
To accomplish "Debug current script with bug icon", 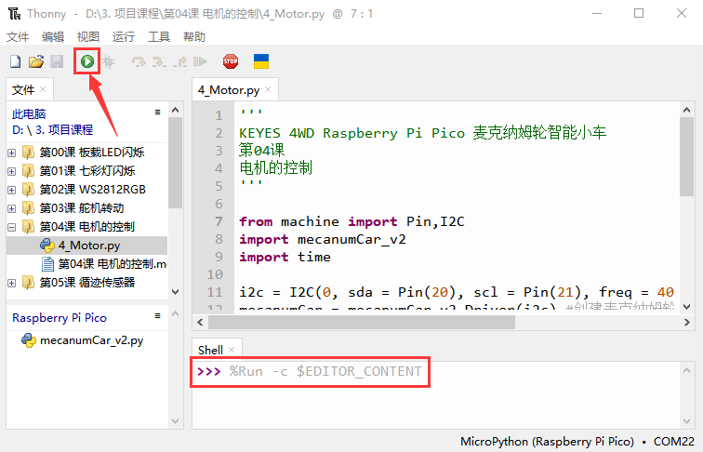I will pyautogui.click(x=108, y=61).
